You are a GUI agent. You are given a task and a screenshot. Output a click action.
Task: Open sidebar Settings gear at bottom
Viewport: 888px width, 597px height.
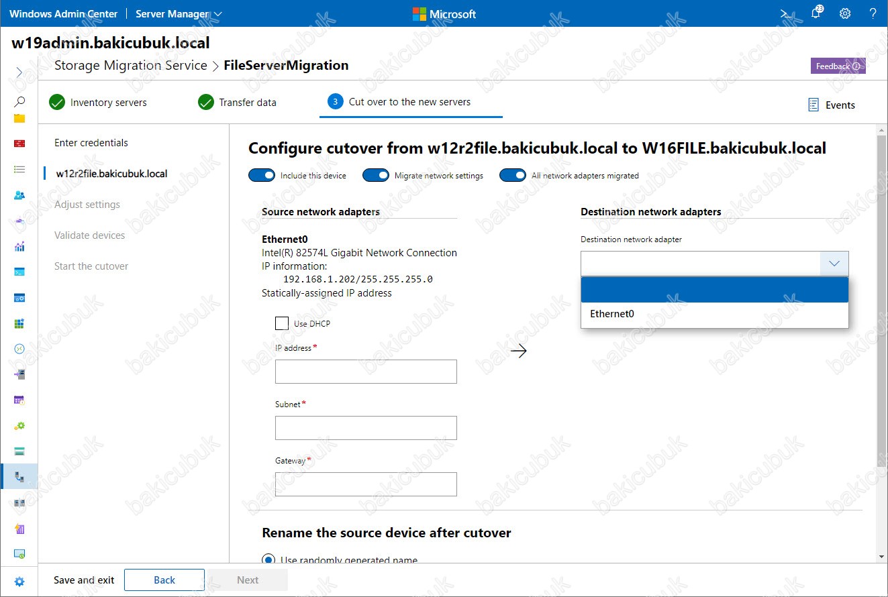click(x=19, y=582)
